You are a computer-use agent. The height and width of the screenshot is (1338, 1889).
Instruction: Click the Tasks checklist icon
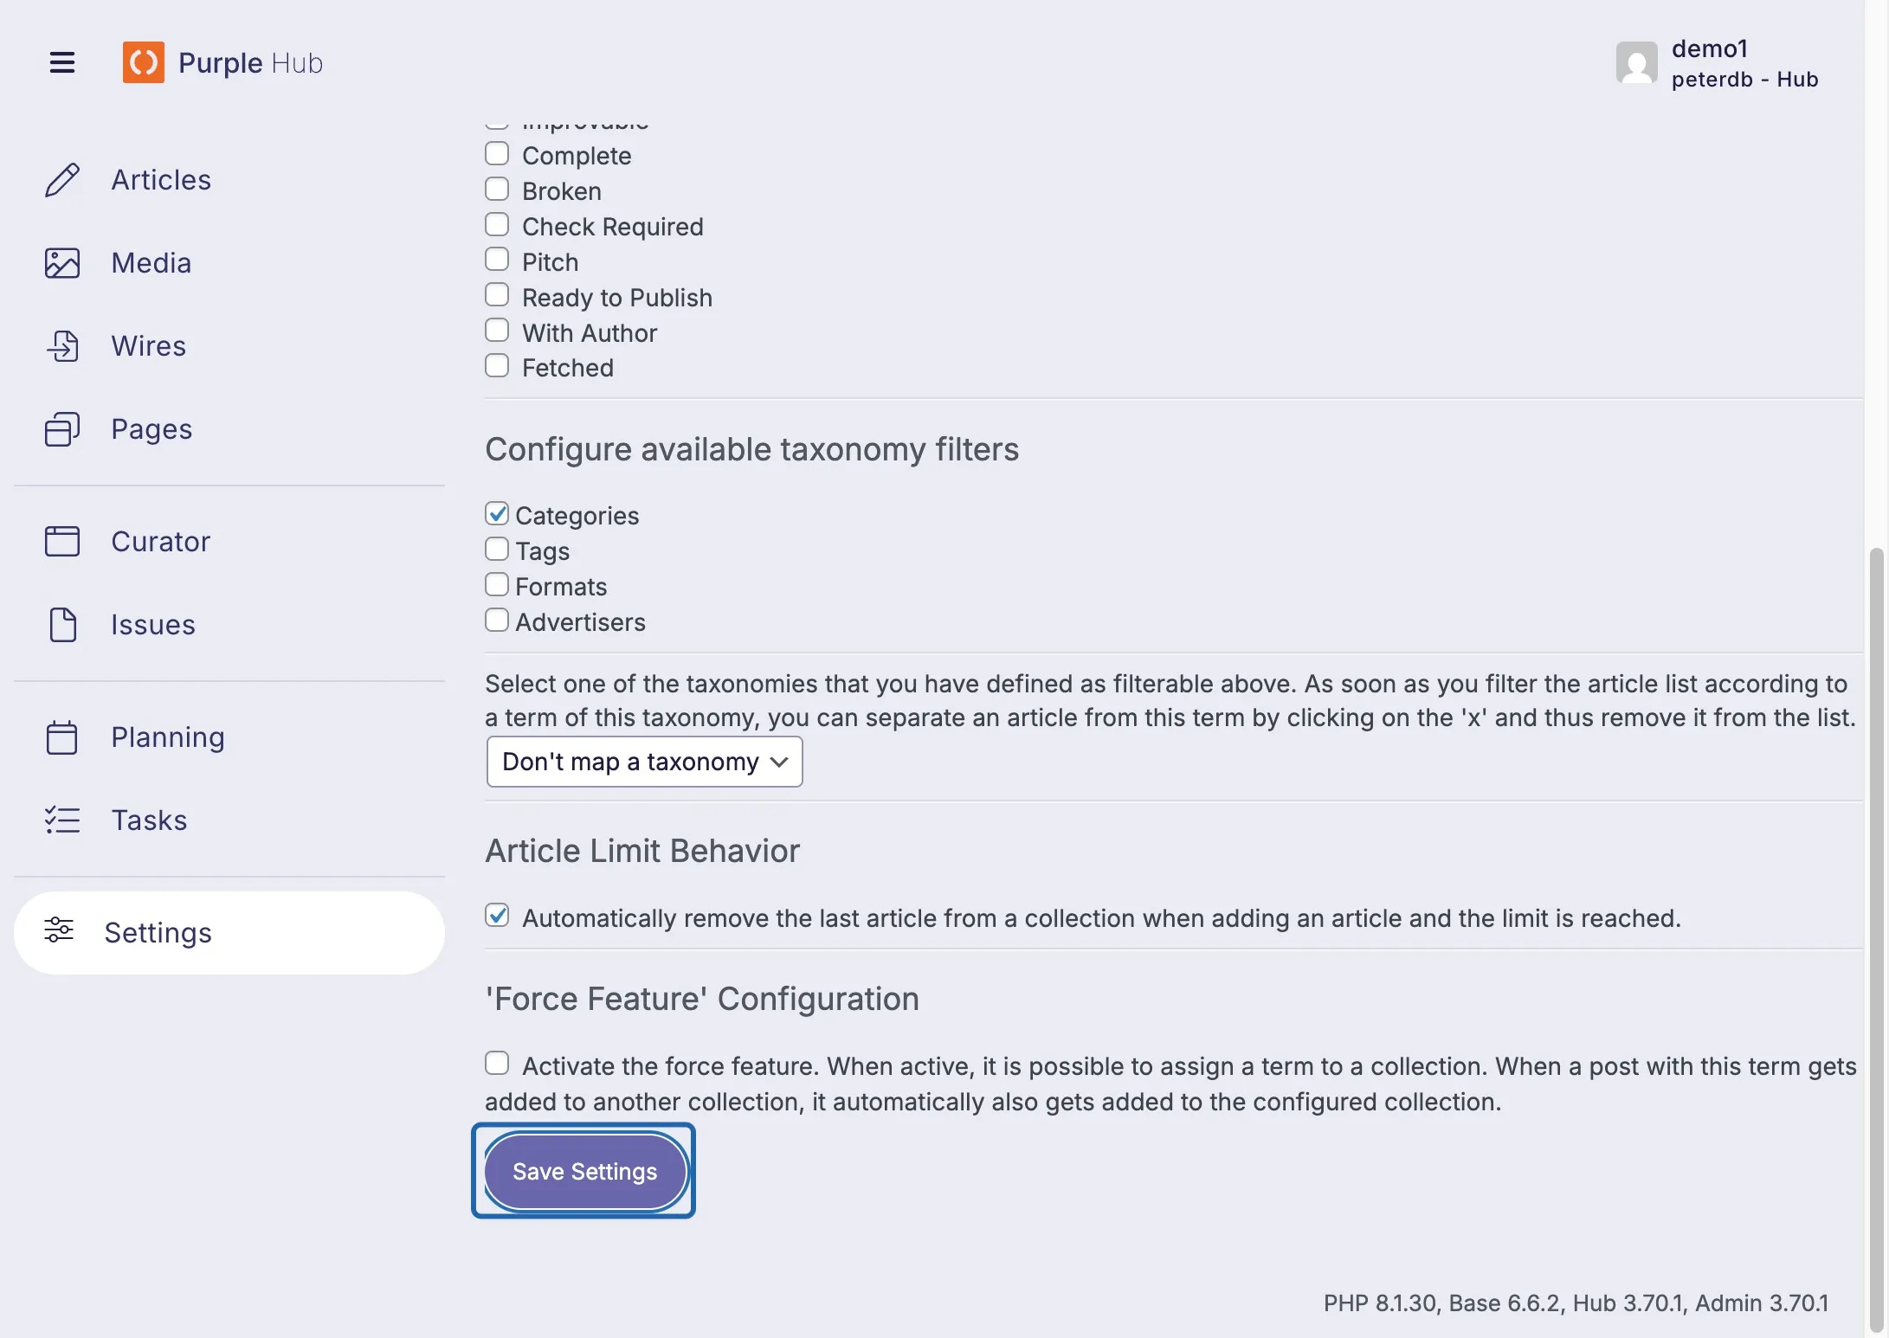[62, 820]
